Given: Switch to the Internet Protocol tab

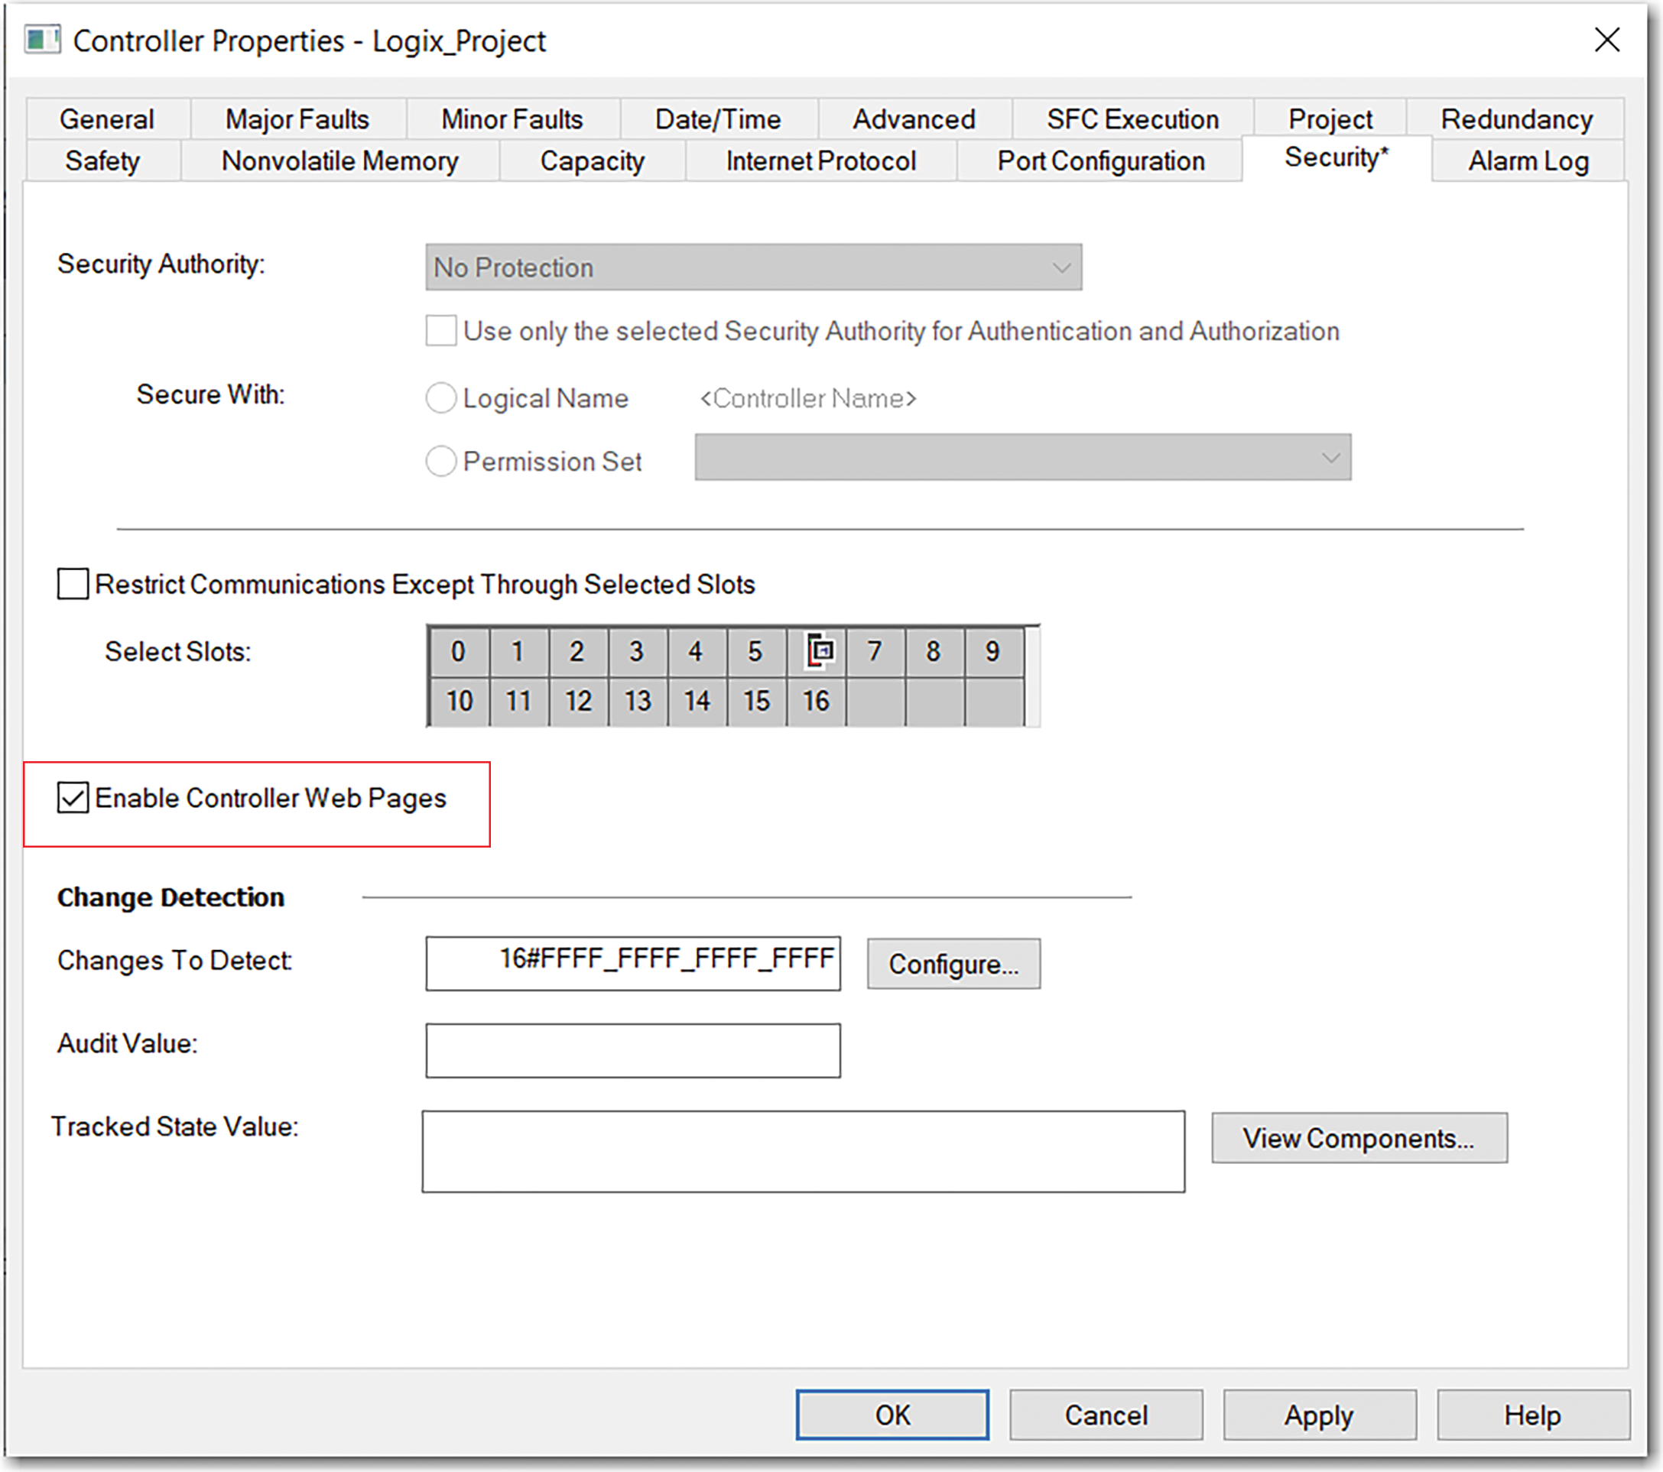Looking at the screenshot, I should 820,160.
